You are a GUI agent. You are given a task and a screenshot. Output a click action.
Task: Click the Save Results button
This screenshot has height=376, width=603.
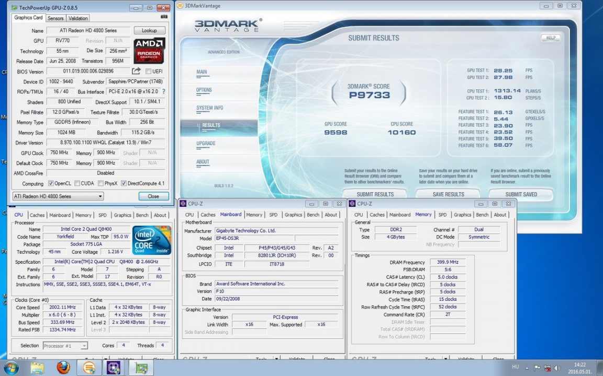coord(448,194)
